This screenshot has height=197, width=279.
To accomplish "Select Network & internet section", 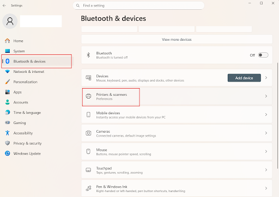I will pyautogui.click(x=37, y=71).
